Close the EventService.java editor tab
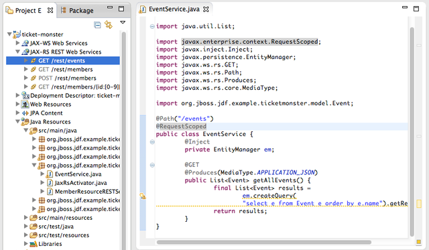This screenshot has width=429, height=250. coord(206,9)
